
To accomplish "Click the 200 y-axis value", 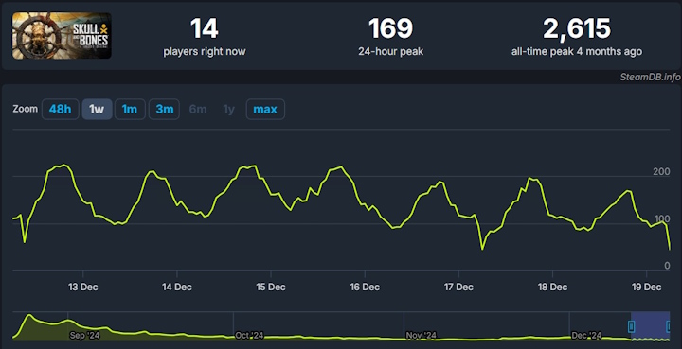I will 661,172.
